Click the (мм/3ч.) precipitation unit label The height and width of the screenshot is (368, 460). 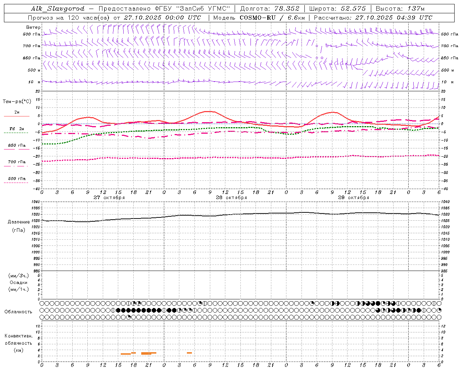(19, 276)
